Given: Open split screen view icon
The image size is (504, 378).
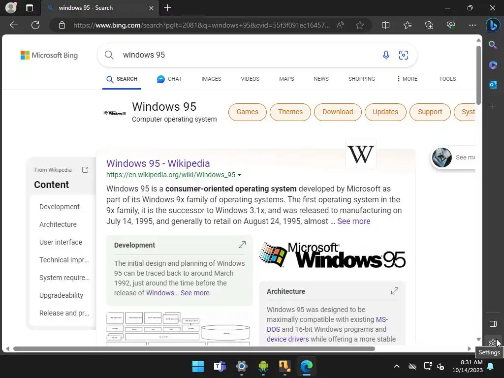Looking at the screenshot, I should tap(385, 25).
